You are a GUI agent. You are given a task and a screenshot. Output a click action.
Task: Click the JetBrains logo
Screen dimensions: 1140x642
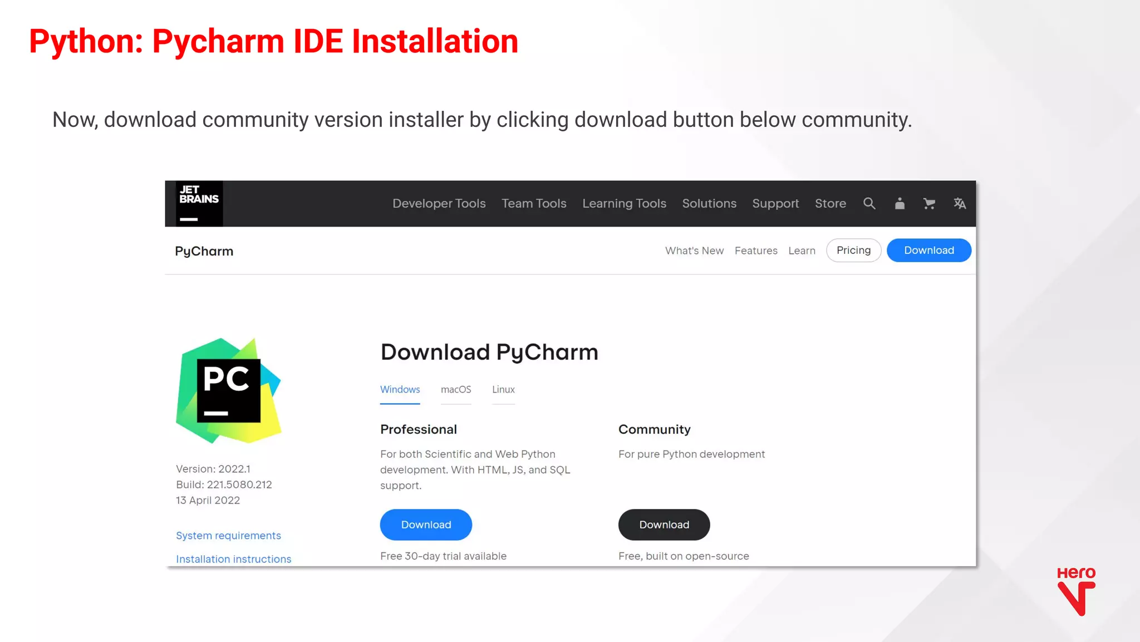[x=199, y=203]
